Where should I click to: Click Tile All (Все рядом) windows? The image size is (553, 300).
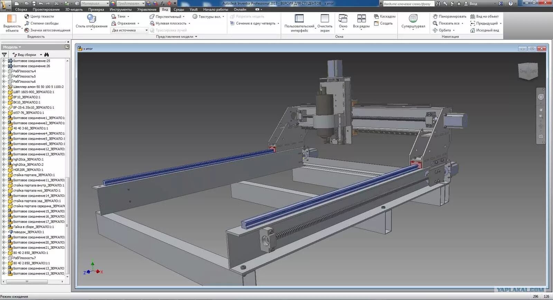(x=361, y=21)
